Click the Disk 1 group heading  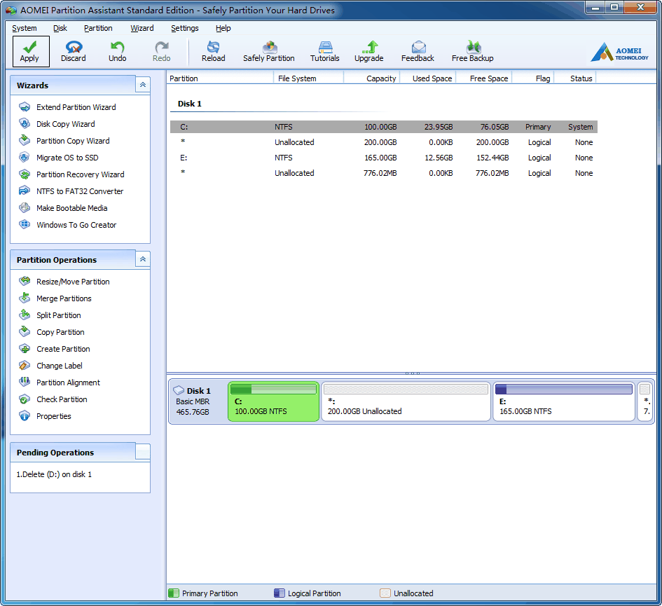[x=190, y=104]
